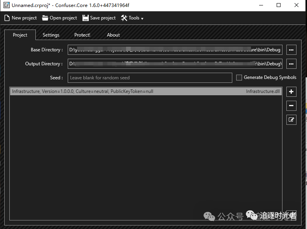Open the Settings tab
The image size is (307, 229).
click(x=51, y=35)
